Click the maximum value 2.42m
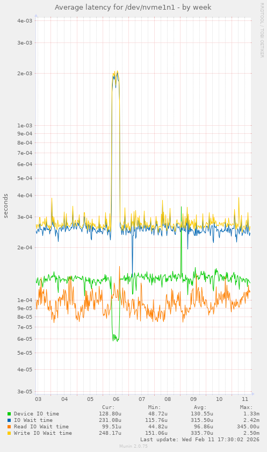Screen dimensions: 267x452 (251, 420)
